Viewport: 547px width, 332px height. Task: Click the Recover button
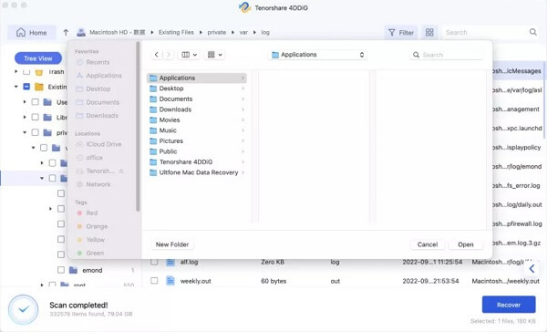click(509, 305)
